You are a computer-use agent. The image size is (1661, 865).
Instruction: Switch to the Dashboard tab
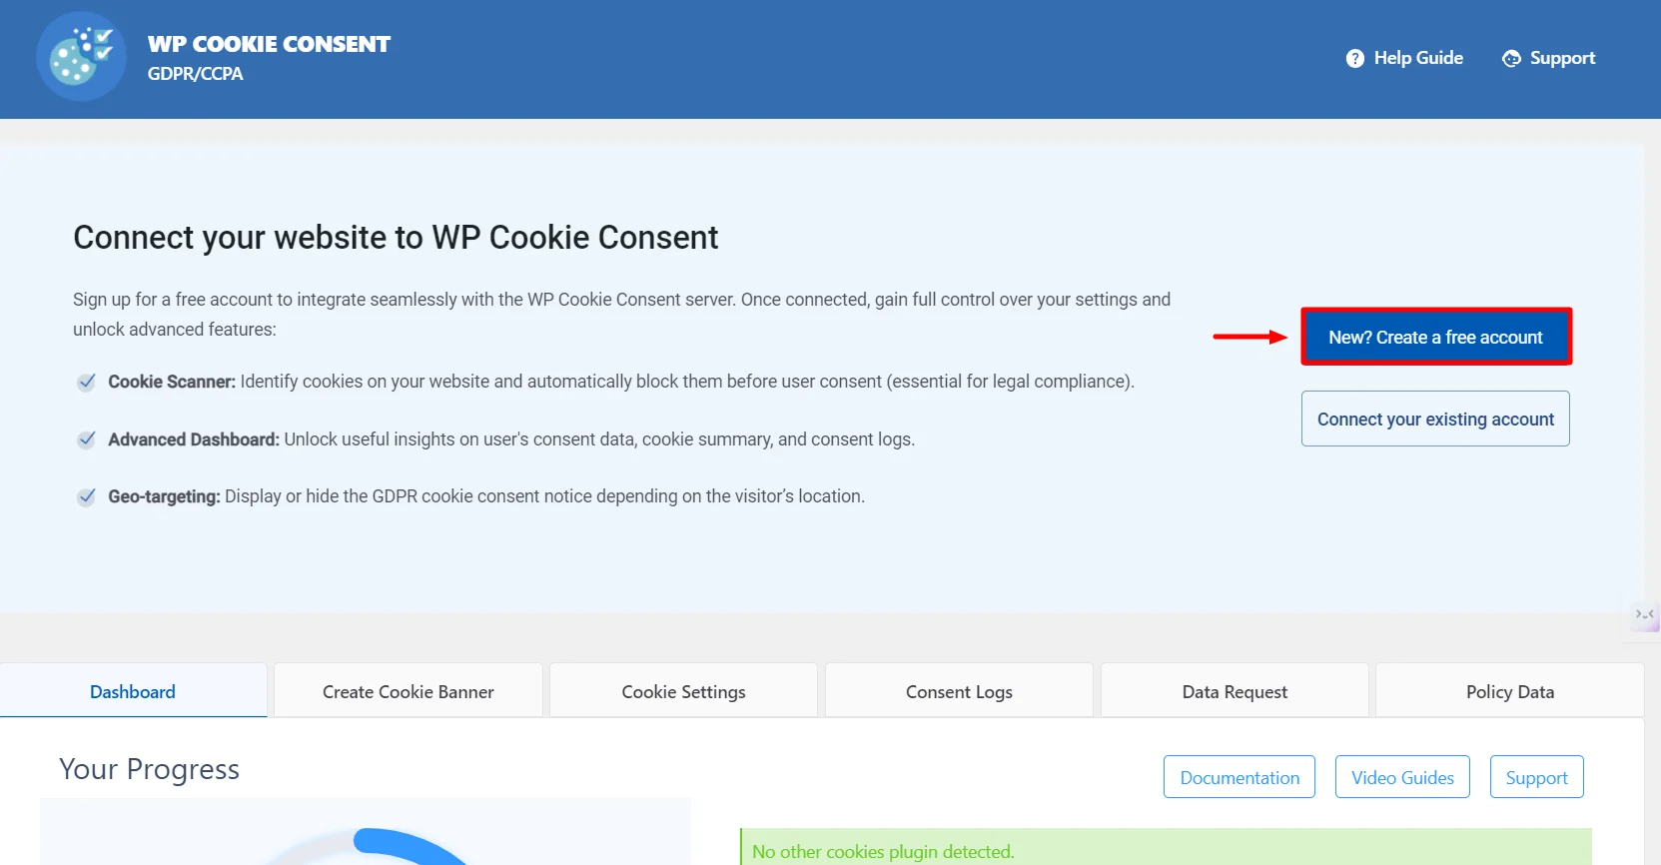tap(133, 692)
